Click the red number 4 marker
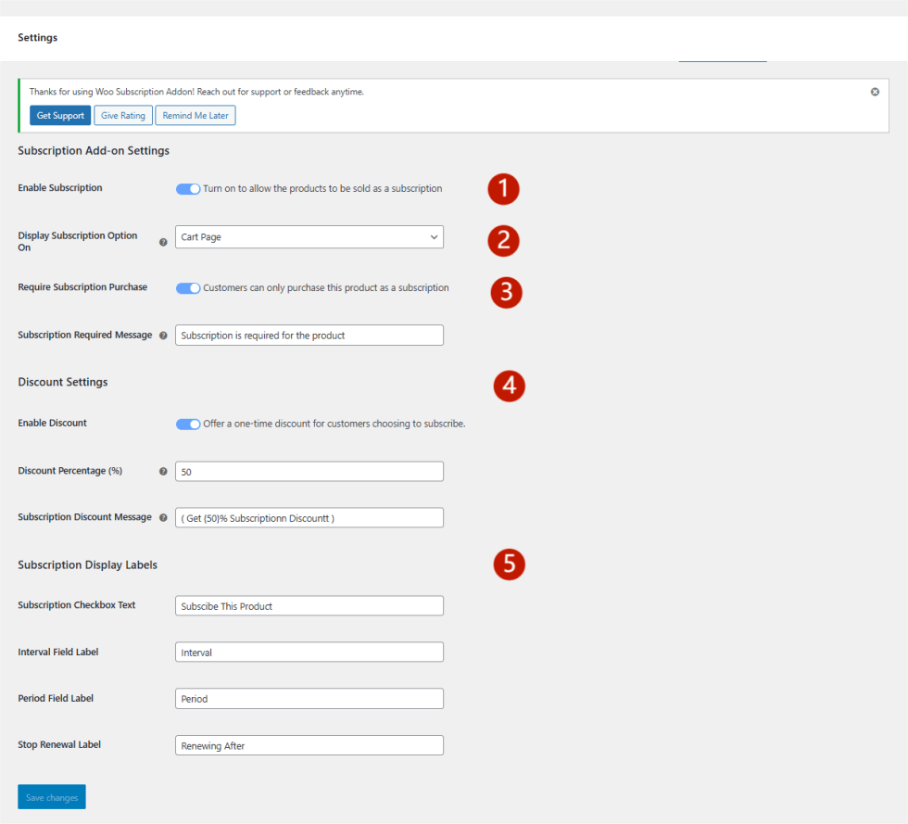 point(509,386)
